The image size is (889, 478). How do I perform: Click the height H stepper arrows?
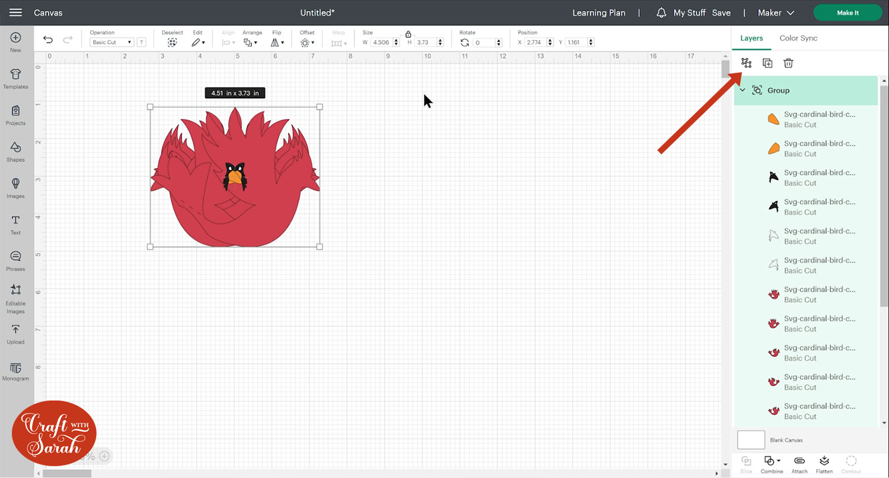(441, 43)
